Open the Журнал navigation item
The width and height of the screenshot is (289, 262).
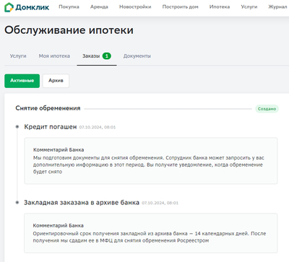coord(277,7)
